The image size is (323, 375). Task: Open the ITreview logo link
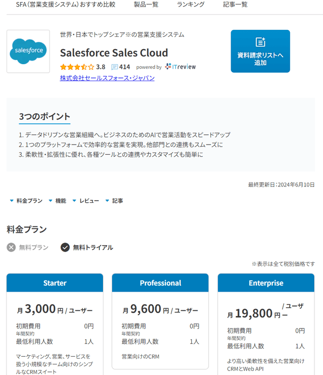pyautogui.click(x=180, y=67)
